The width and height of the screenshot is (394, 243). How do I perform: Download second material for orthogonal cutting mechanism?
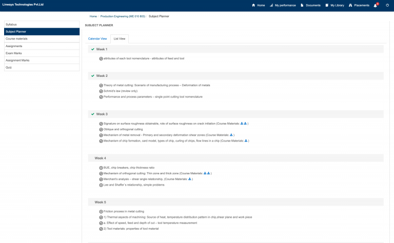(x=208, y=173)
